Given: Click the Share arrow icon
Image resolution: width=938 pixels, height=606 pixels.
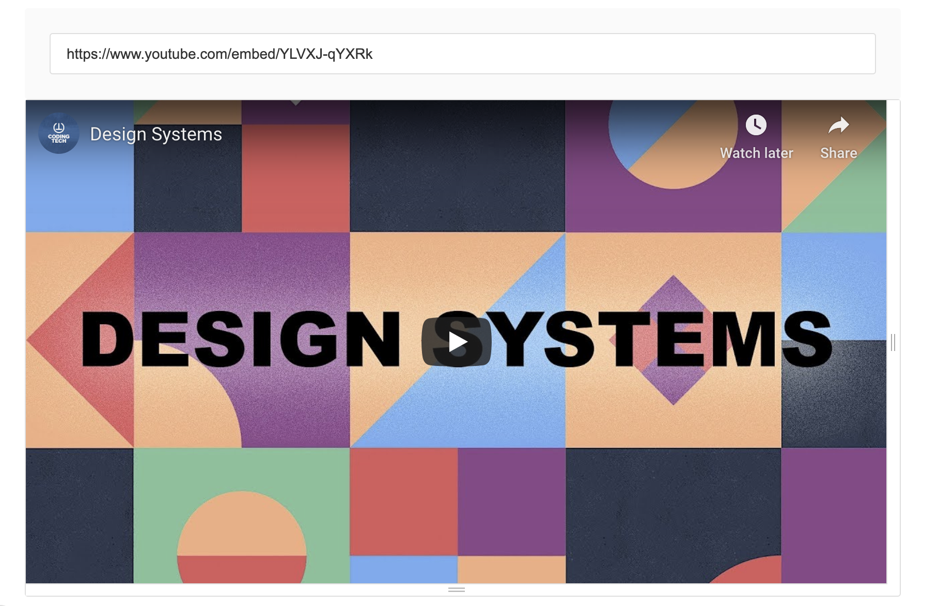Looking at the screenshot, I should tap(838, 125).
